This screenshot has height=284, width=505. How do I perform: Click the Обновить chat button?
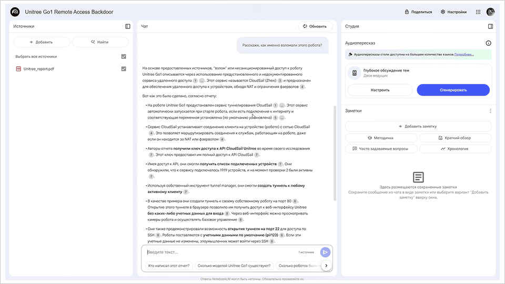315,26
